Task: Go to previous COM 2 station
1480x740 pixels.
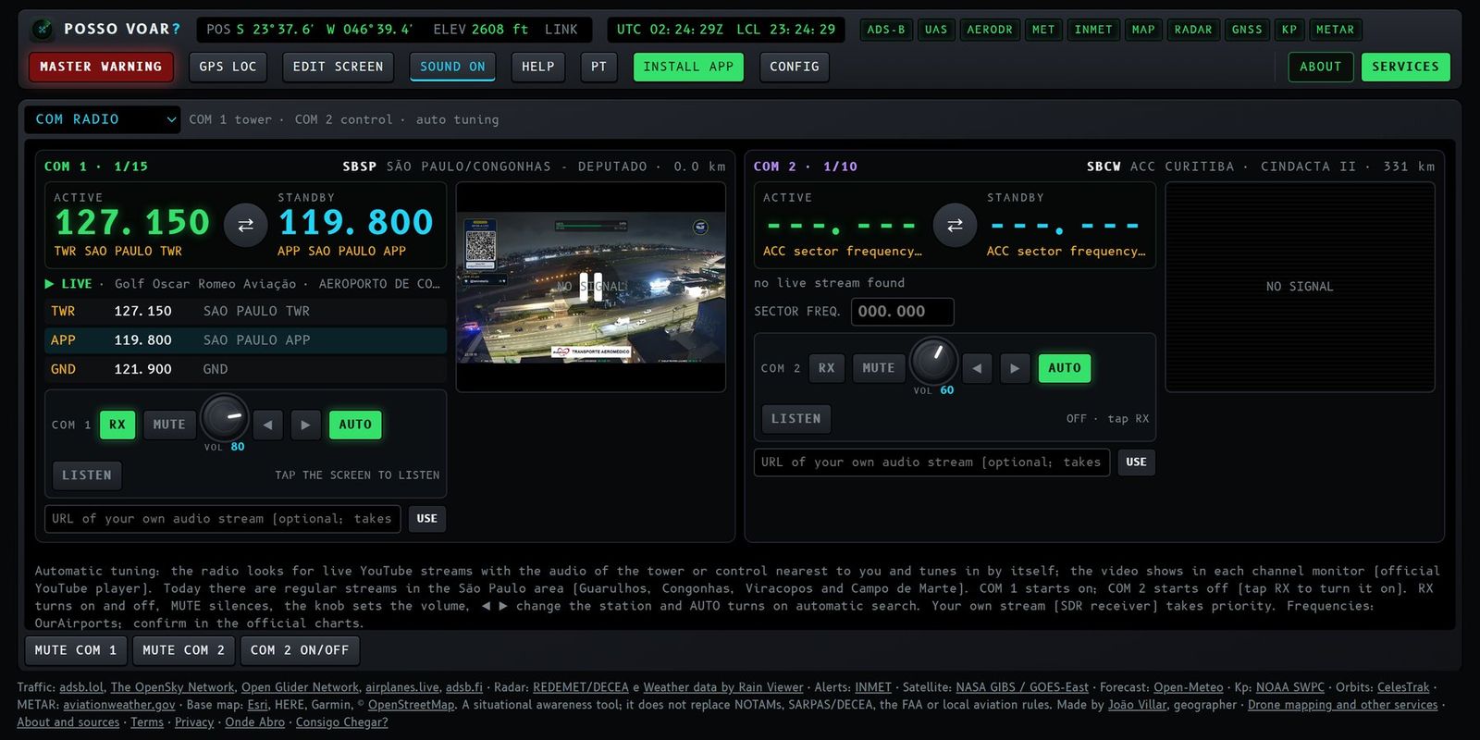Action: click(977, 368)
